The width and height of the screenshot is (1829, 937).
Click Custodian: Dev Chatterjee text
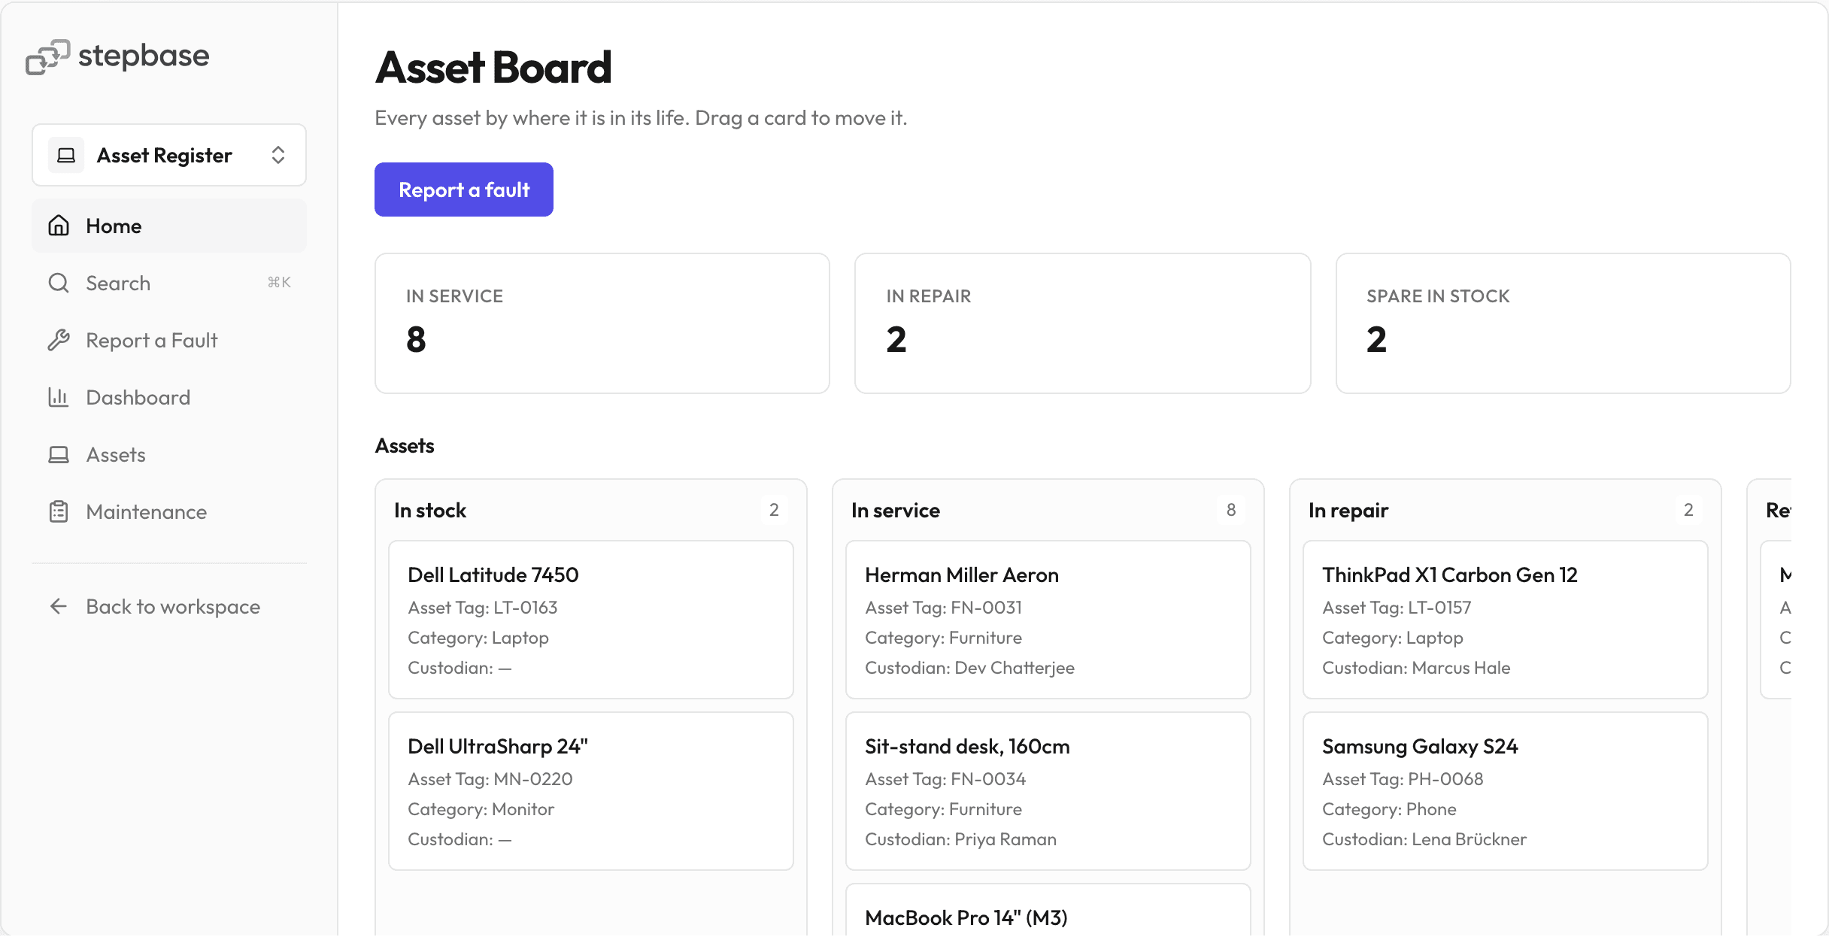point(969,668)
